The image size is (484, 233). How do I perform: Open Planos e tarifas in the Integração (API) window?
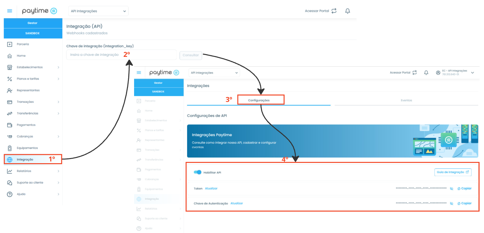[x=33, y=79]
